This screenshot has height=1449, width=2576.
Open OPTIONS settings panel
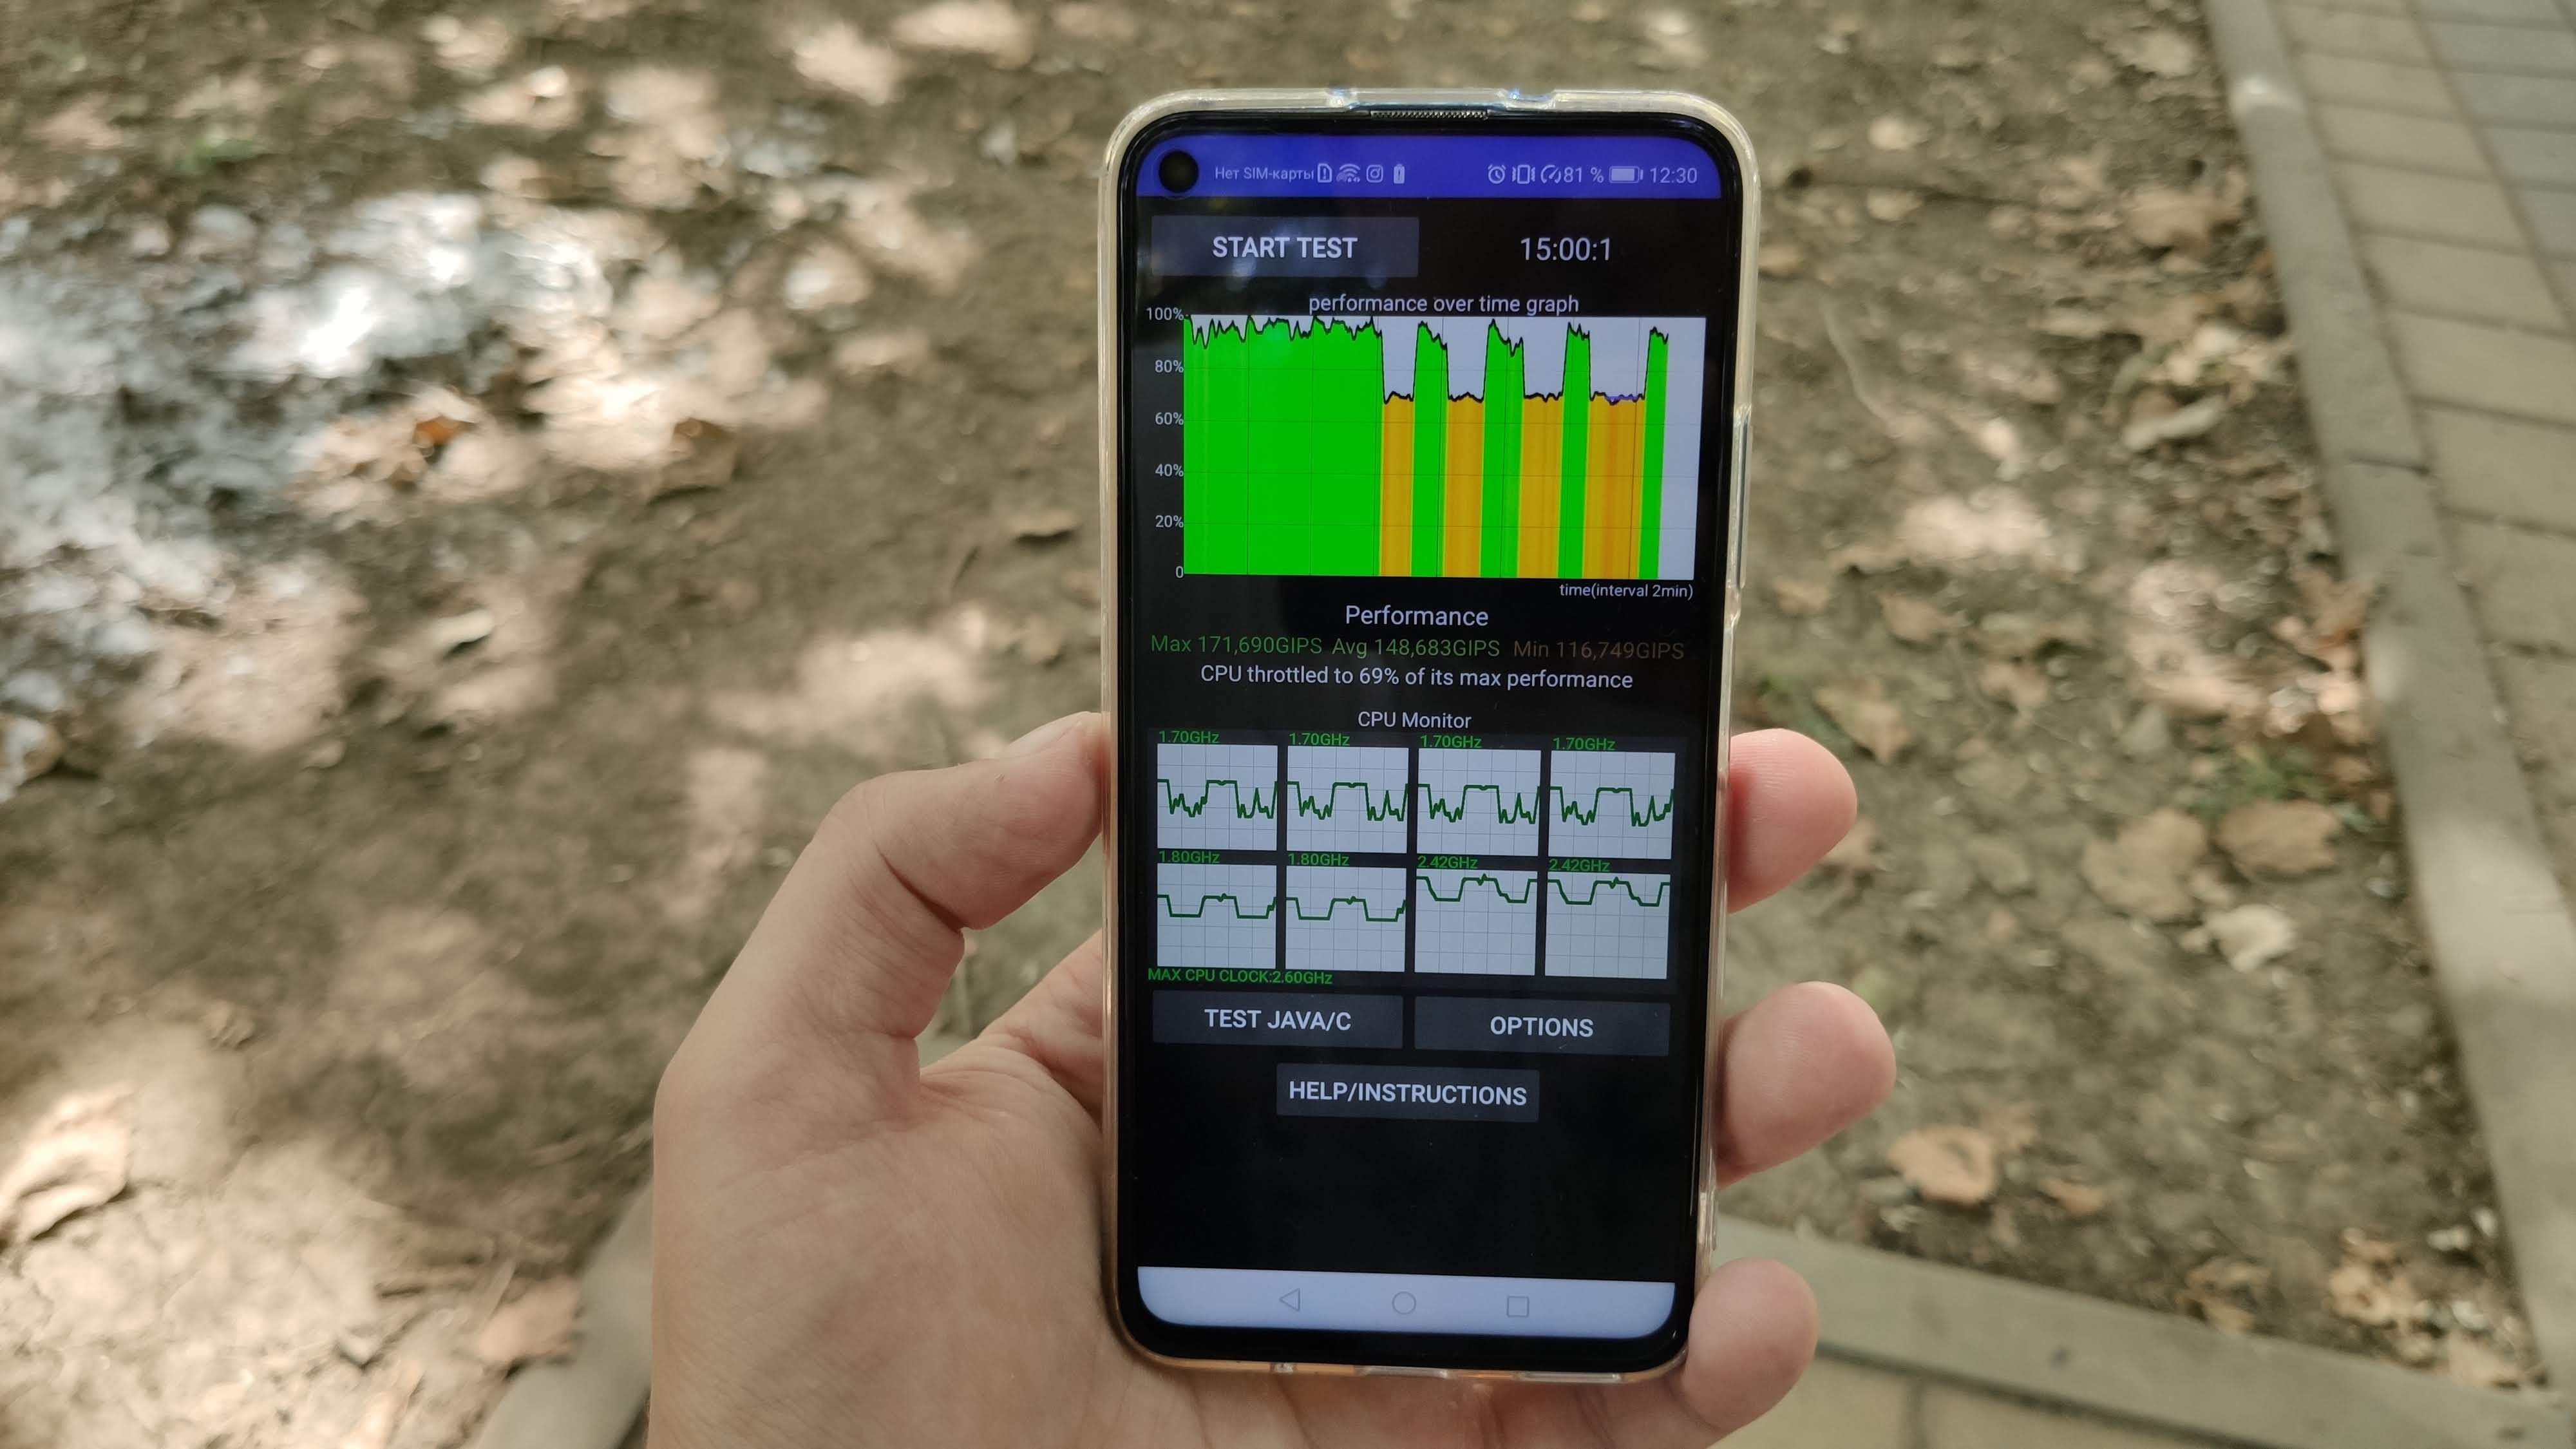point(1536,1026)
